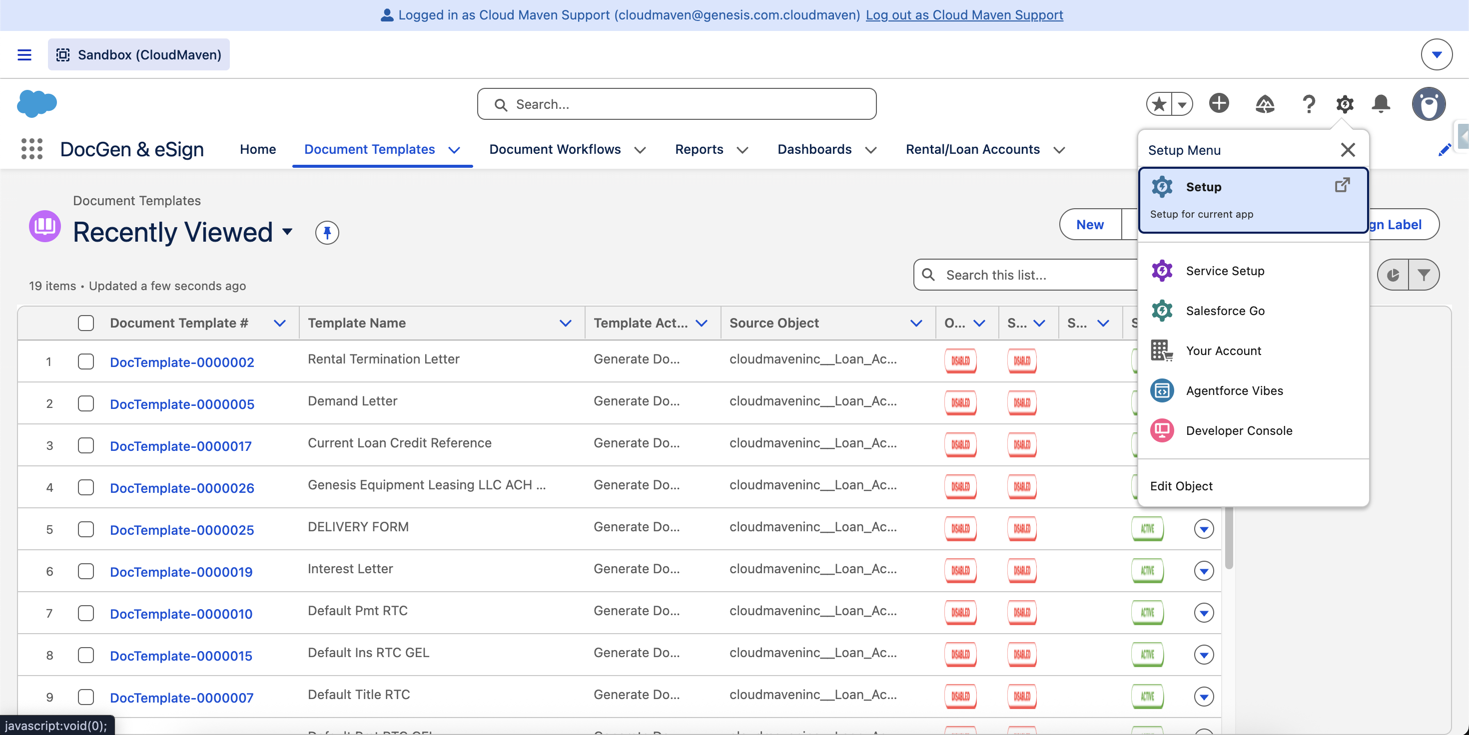The width and height of the screenshot is (1469, 735).
Task: Click the global Search field
Action: pos(677,104)
